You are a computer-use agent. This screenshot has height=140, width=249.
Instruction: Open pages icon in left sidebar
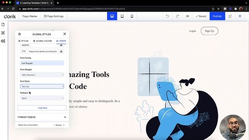(x=3, y=24)
